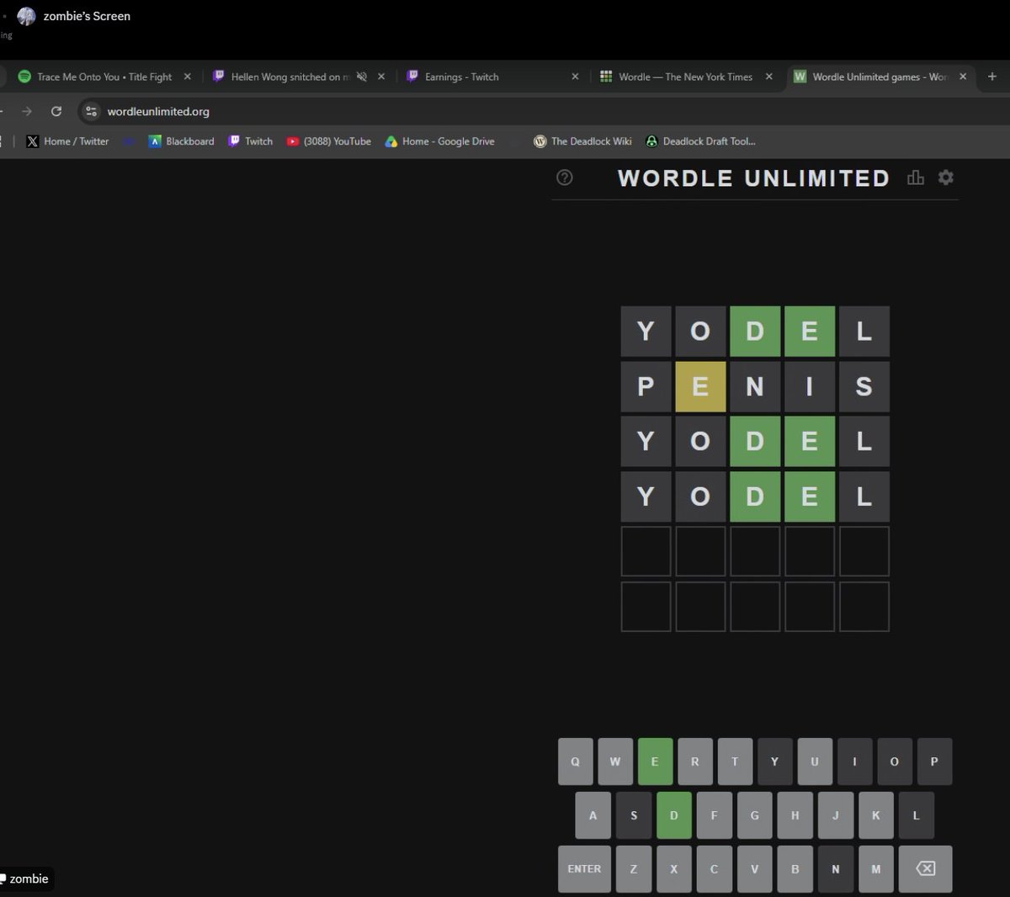
Task: Tap the R key on the keyboard
Action: (x=695, y=762)
